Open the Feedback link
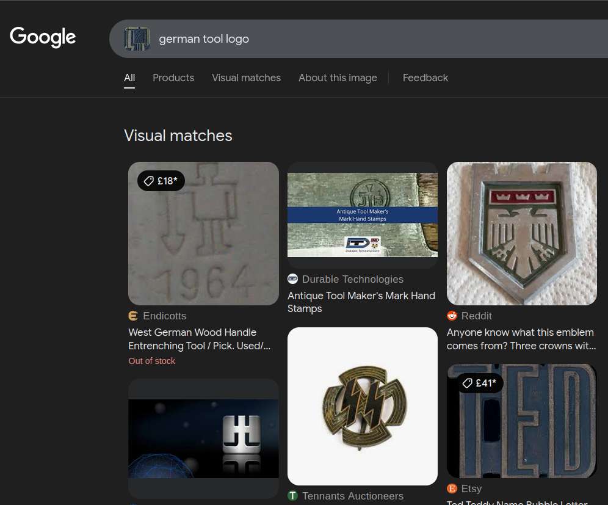608x505 pixels. coord(425,78)
